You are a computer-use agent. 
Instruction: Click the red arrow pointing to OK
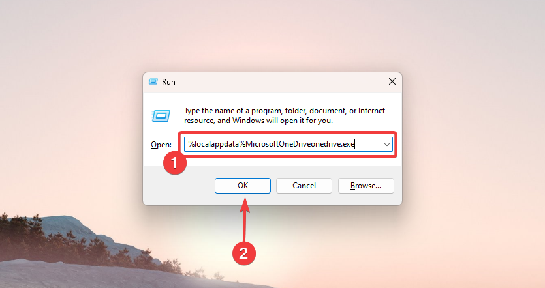tap(245, 220)
